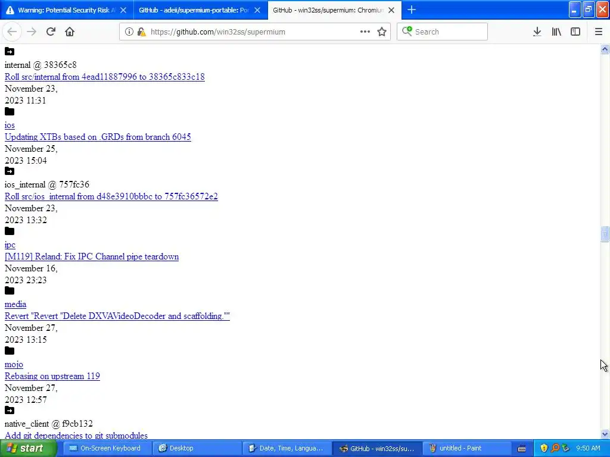Reload the current GitHub page
Screen dimensions: 610x457
point(51,32)
